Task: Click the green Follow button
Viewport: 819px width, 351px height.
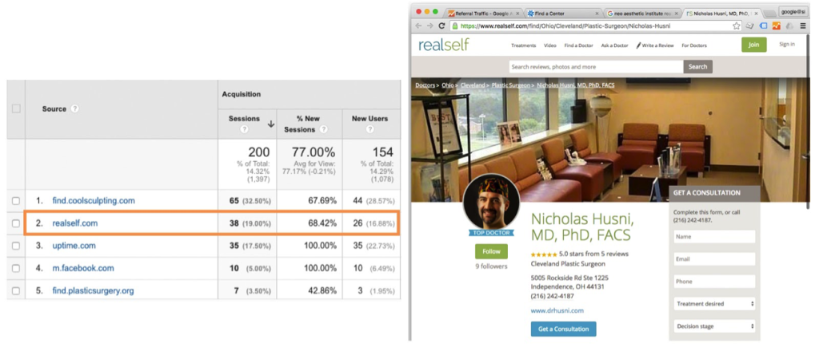Action: point(491,251)
